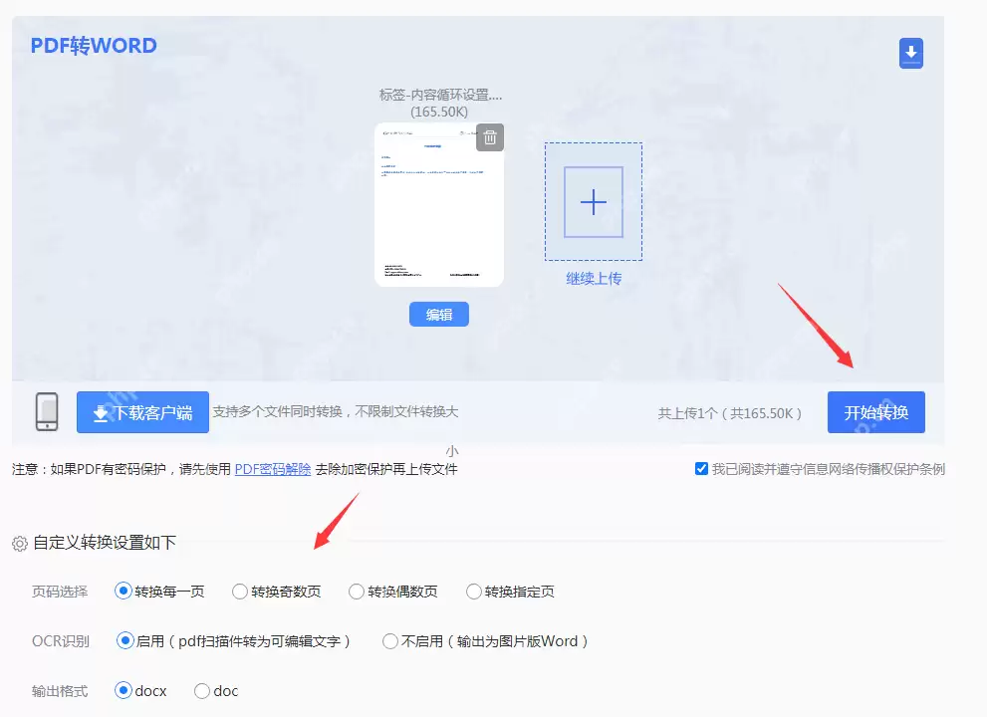Start conversion with the 开始转换 button
Screen dimensions: 987x717
(875, 411)
